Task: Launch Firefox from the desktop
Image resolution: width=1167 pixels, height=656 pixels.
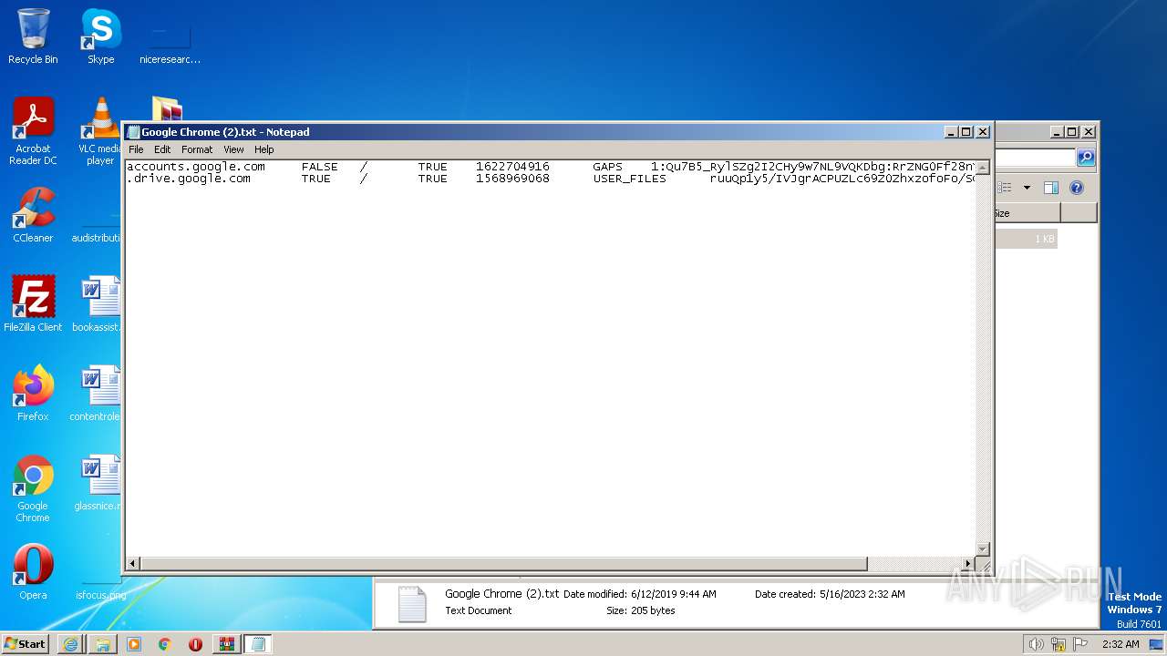Action: (33, 394)
